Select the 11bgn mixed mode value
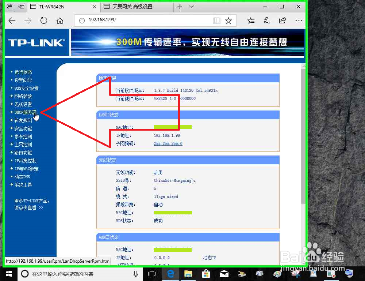Screen dimensions: 365x281 pyautogui.click(x=166, y=196)
